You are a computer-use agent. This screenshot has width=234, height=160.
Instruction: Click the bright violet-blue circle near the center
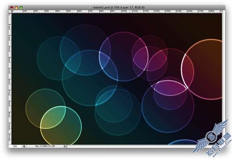pos(123,57)
